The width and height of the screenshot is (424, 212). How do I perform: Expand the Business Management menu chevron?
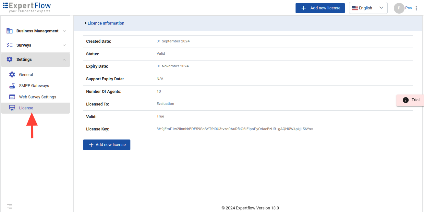coord(64,31)
